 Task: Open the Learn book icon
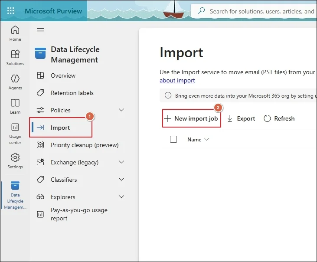click(x=15, y=103)
